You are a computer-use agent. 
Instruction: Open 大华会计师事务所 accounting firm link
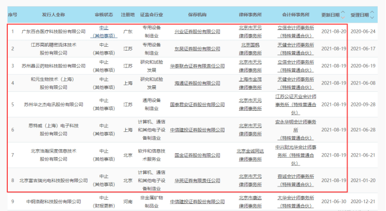296,202
